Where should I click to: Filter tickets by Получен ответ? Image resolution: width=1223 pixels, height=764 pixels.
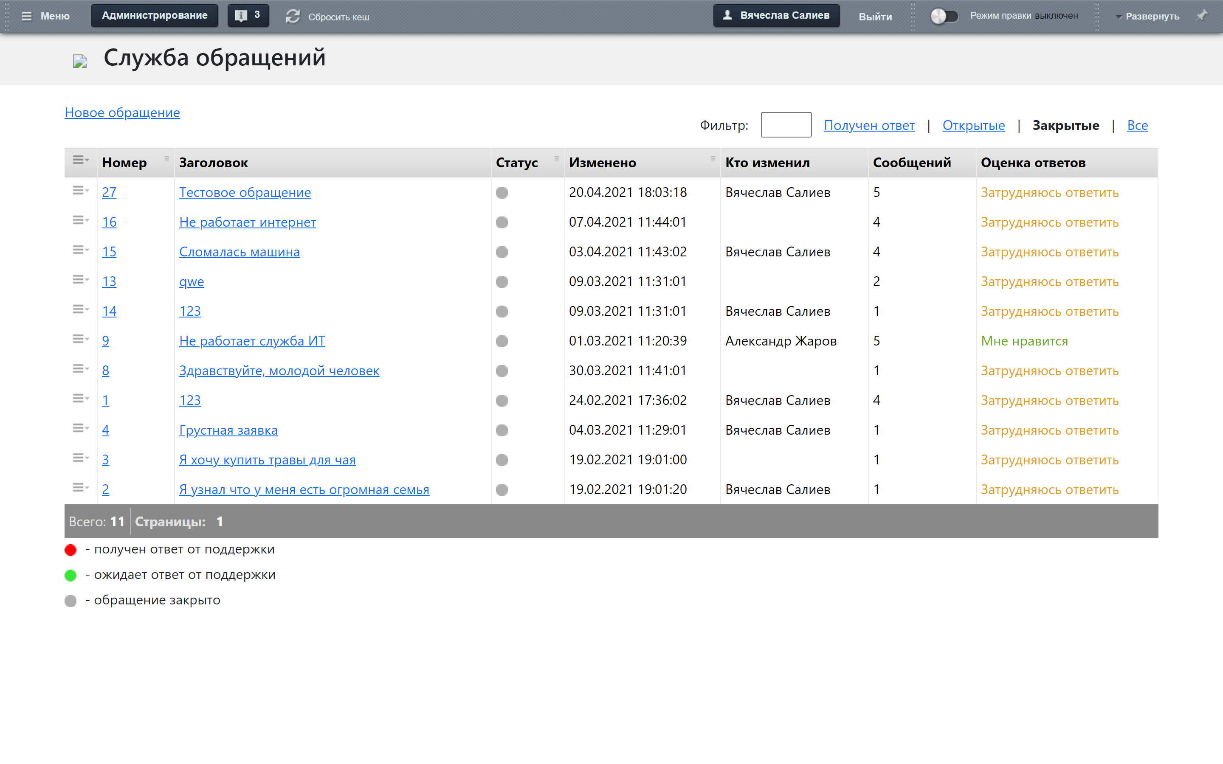click(869, 125)
